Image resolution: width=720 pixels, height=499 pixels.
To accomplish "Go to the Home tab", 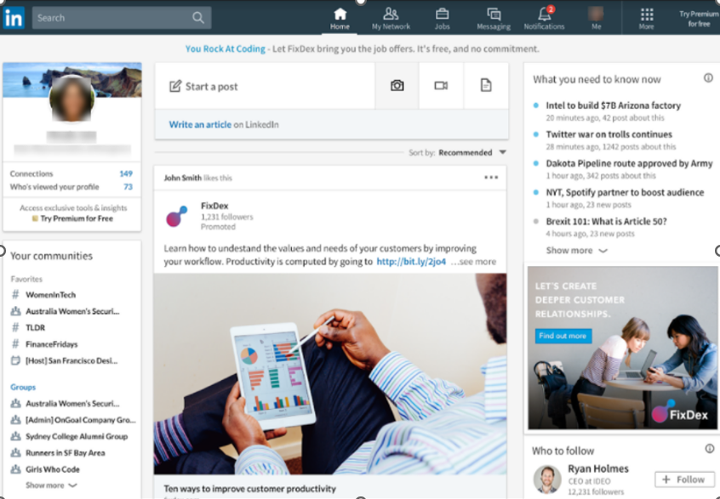I will tap(340, 17).
